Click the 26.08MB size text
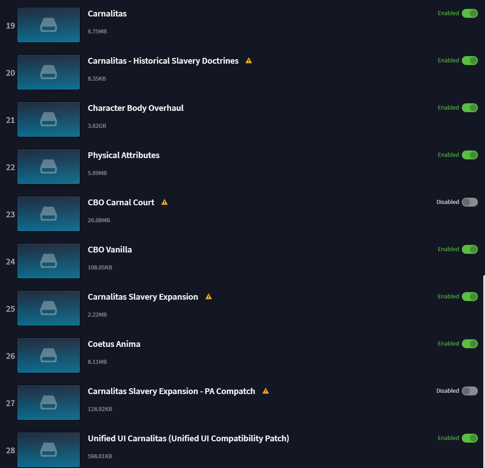Viewport: 485px width, 468px height. click(x=99, y=220)
